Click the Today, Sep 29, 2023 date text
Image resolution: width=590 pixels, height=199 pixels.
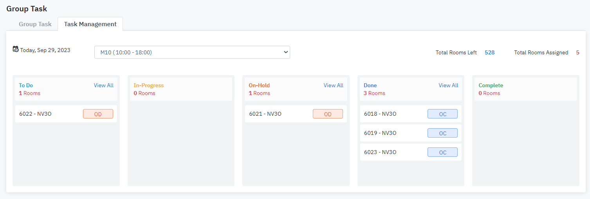(45, 50)
